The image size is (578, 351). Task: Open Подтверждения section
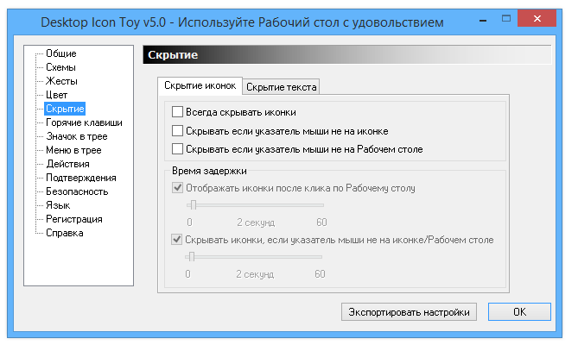pyautogui.click(x=80, y=178)
